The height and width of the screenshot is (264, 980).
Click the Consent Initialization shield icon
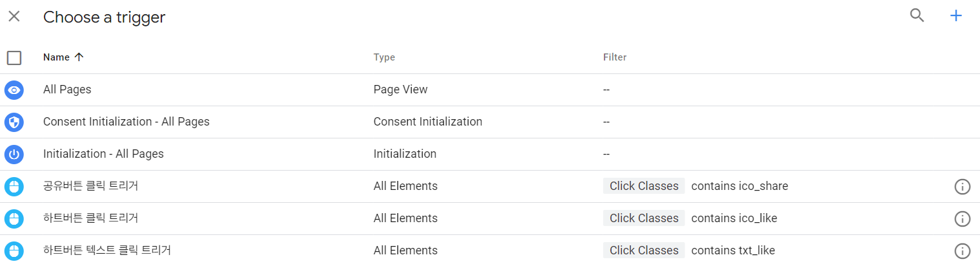point(14,122)
